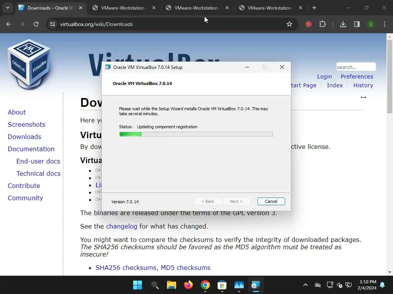Open site information icon in address bar

(x=53, y=24)
